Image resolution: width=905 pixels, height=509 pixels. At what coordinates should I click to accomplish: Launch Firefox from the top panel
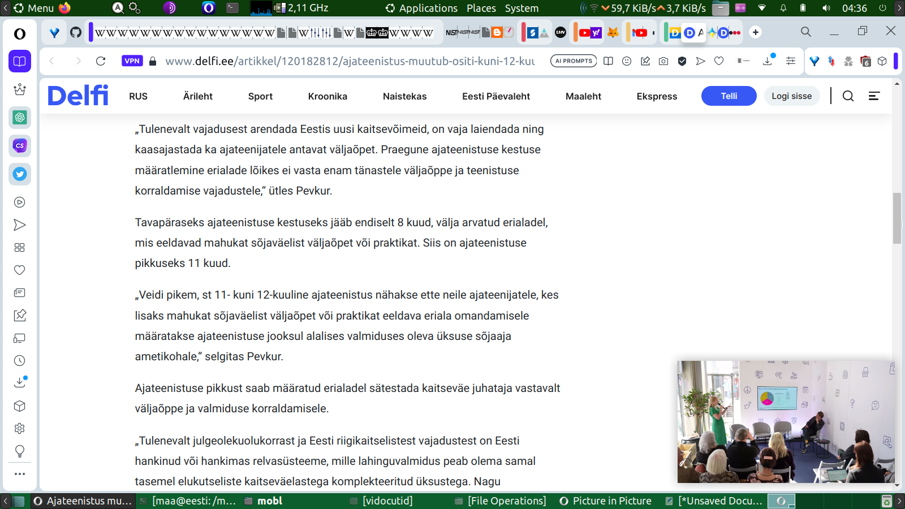(x=64, y=8)
